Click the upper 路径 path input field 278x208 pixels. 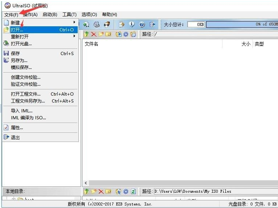click(x=215, y=34)
